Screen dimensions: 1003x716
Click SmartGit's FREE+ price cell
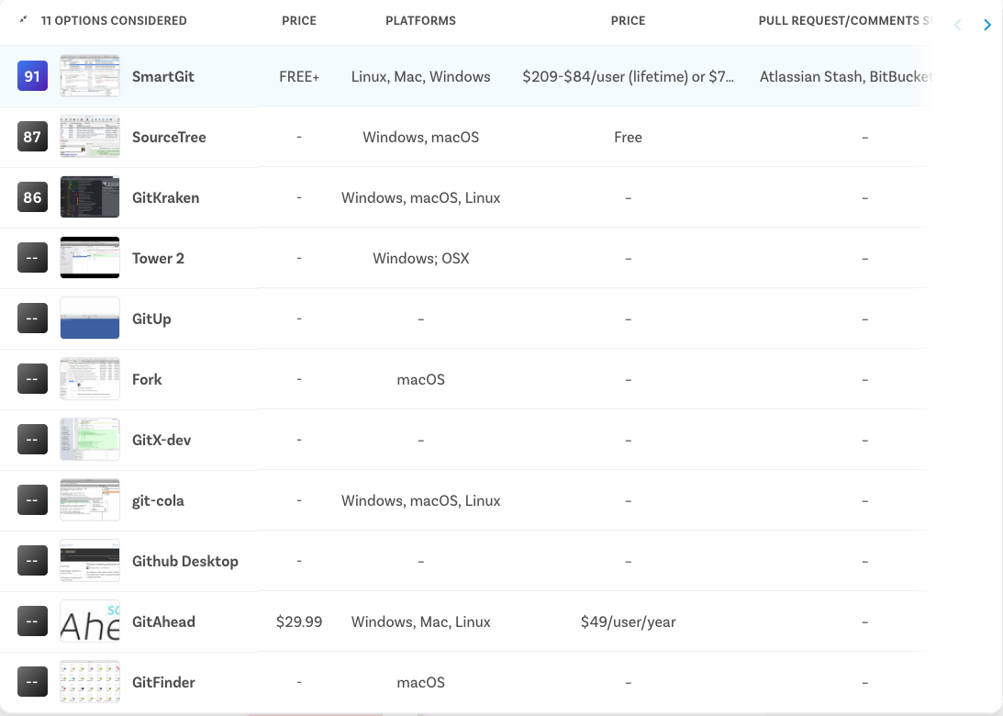point(299,77)
